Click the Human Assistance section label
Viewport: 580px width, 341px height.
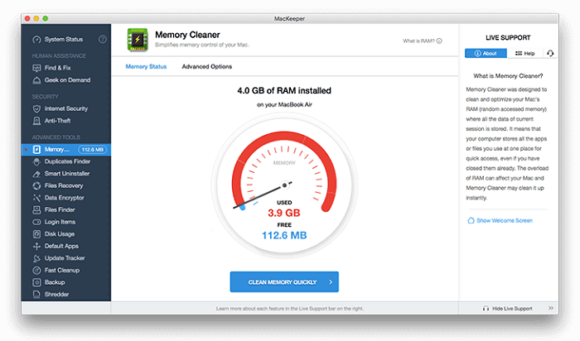tap(59, 55)
